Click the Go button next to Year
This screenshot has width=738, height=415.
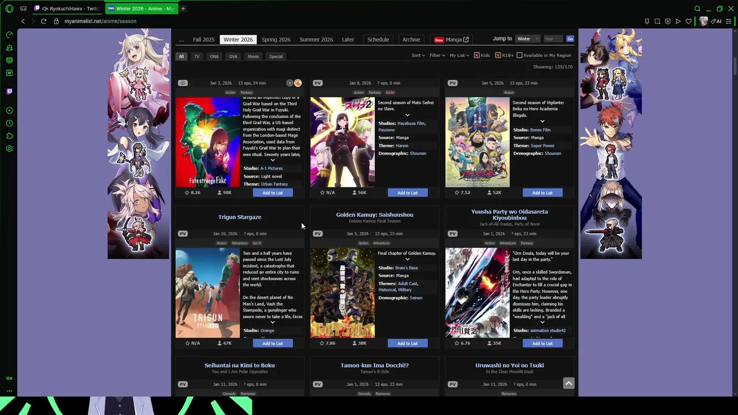(x=570, y=39)
